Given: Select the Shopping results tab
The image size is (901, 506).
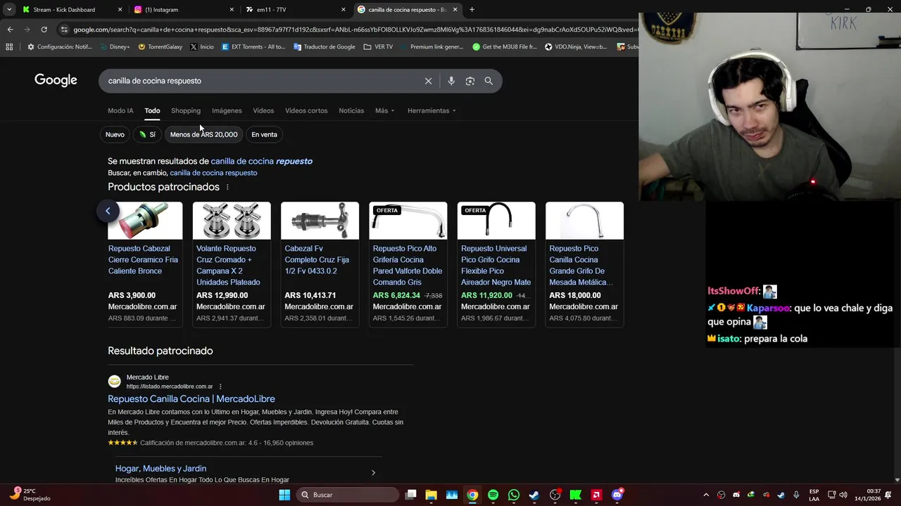Looking at the screenshot, I should pos(186,110).
